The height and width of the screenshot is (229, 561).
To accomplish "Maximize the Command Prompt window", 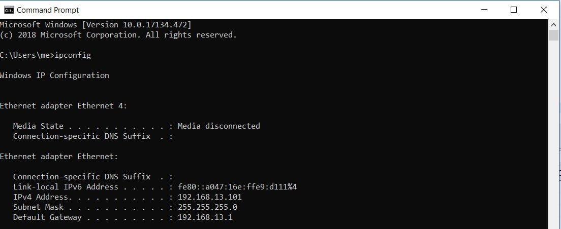I will click(x=514, y=10).
